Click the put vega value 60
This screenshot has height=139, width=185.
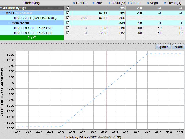point(159,28)
